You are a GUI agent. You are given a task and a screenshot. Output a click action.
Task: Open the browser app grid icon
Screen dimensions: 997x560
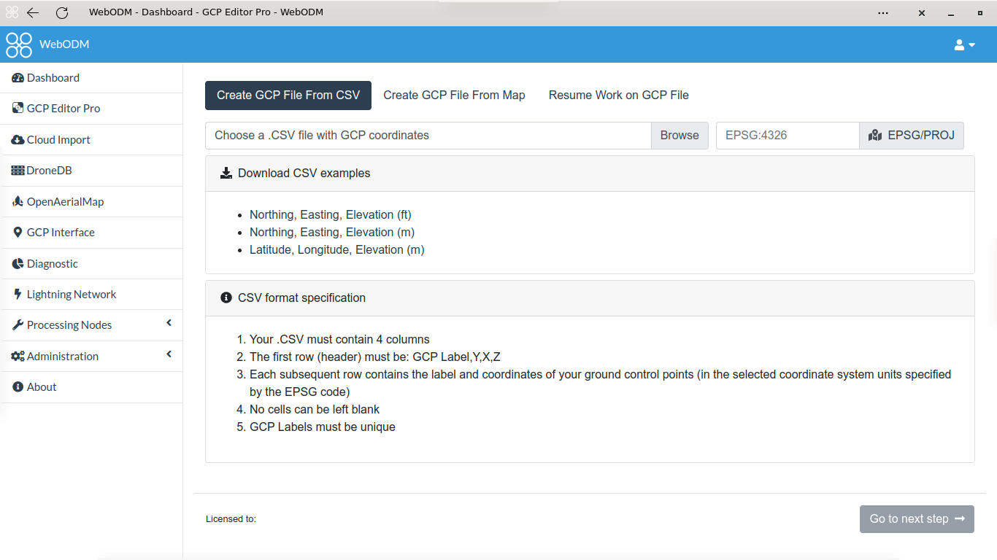12,13
